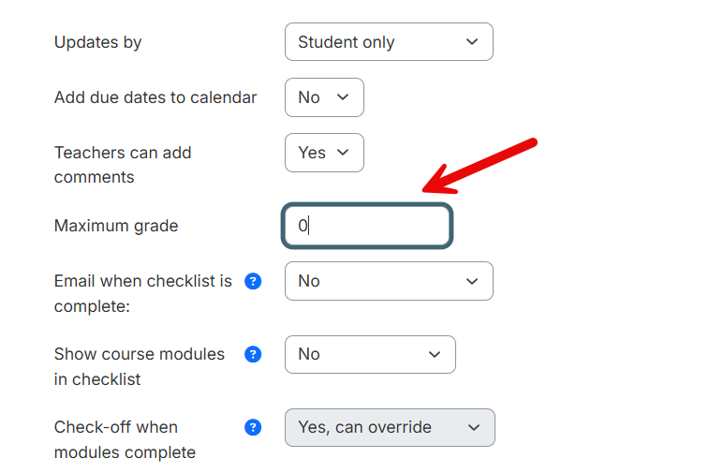
Task: Click the Show course modules in checklist label
Action: (140, 366)
